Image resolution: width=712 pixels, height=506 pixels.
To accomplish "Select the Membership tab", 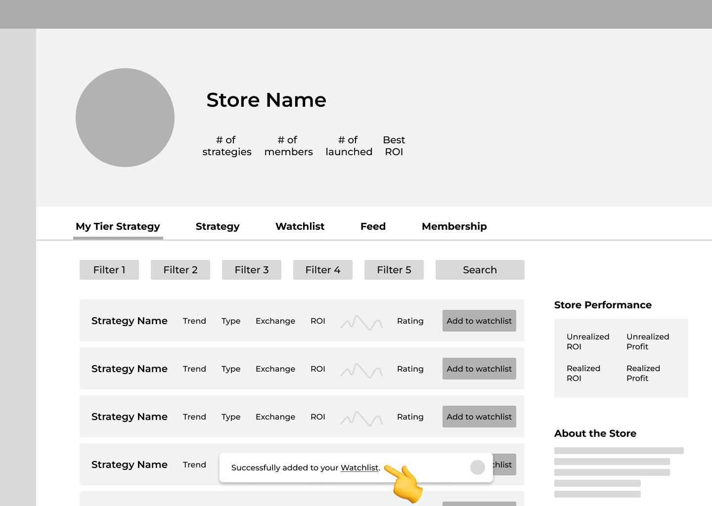I will 454,226.
